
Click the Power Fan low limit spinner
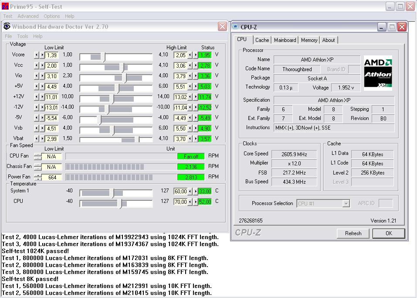point(38,177)
